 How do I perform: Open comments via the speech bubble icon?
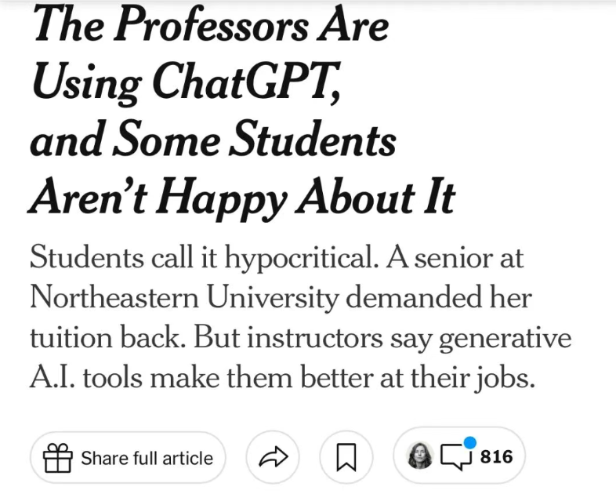click(455, 457)
